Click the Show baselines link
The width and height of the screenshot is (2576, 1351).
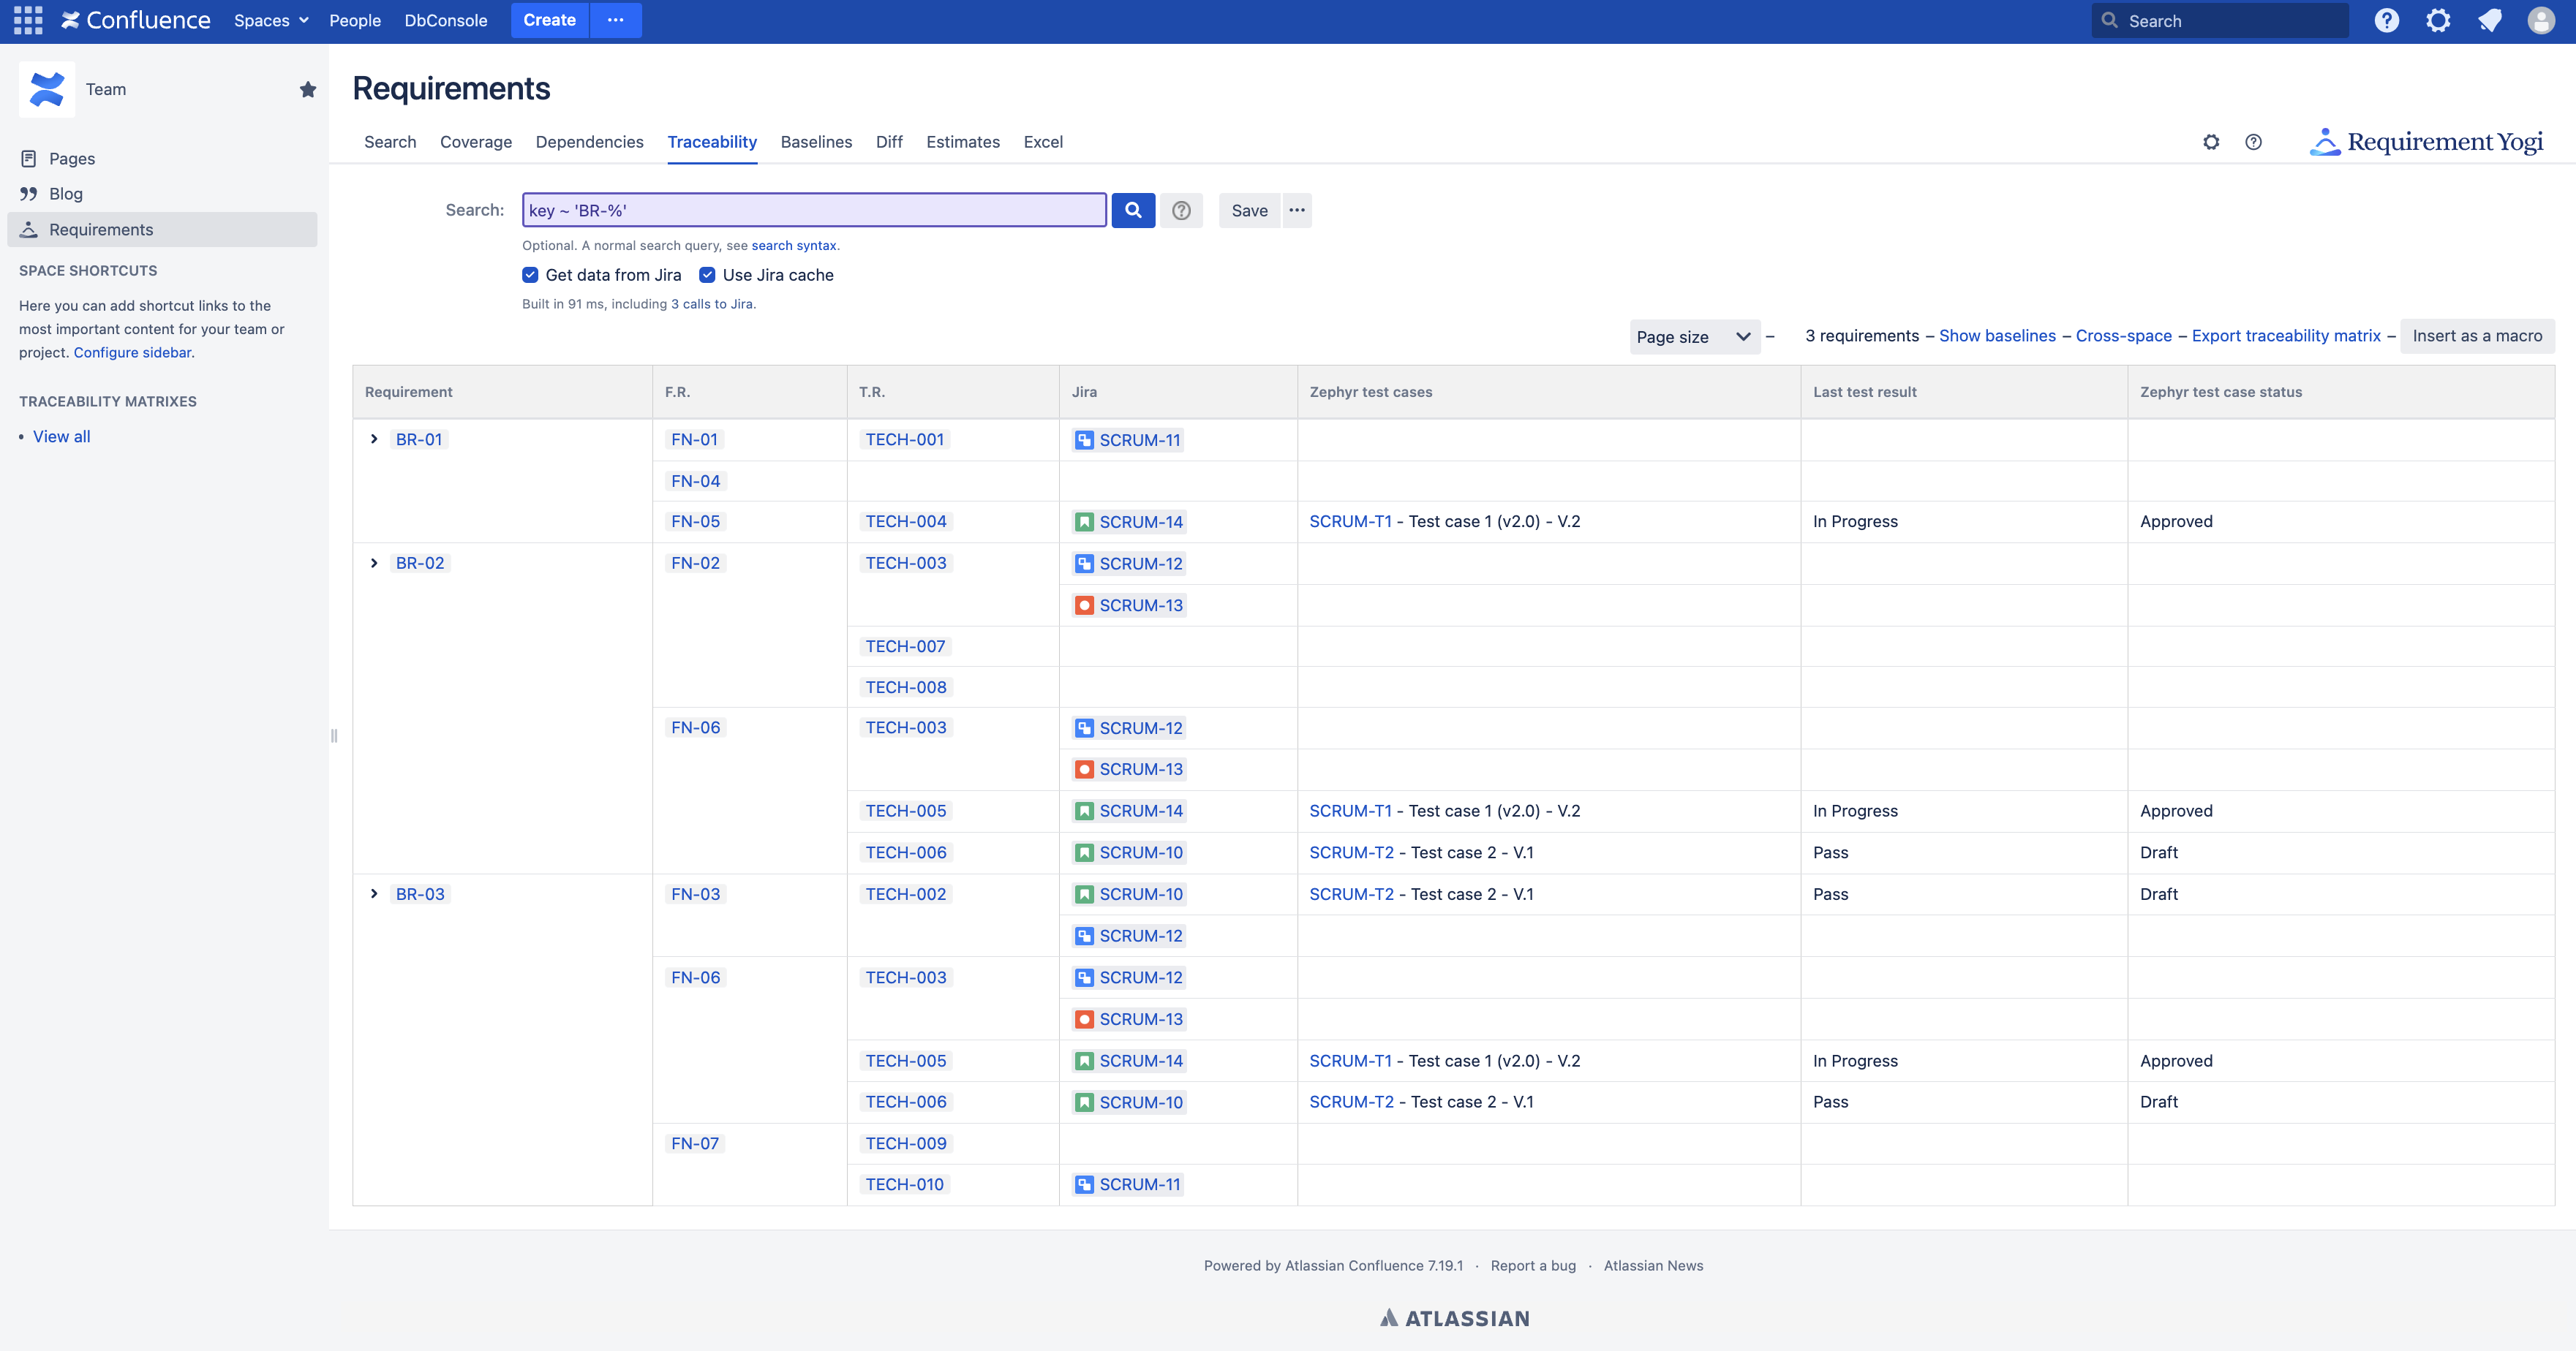1997,336
